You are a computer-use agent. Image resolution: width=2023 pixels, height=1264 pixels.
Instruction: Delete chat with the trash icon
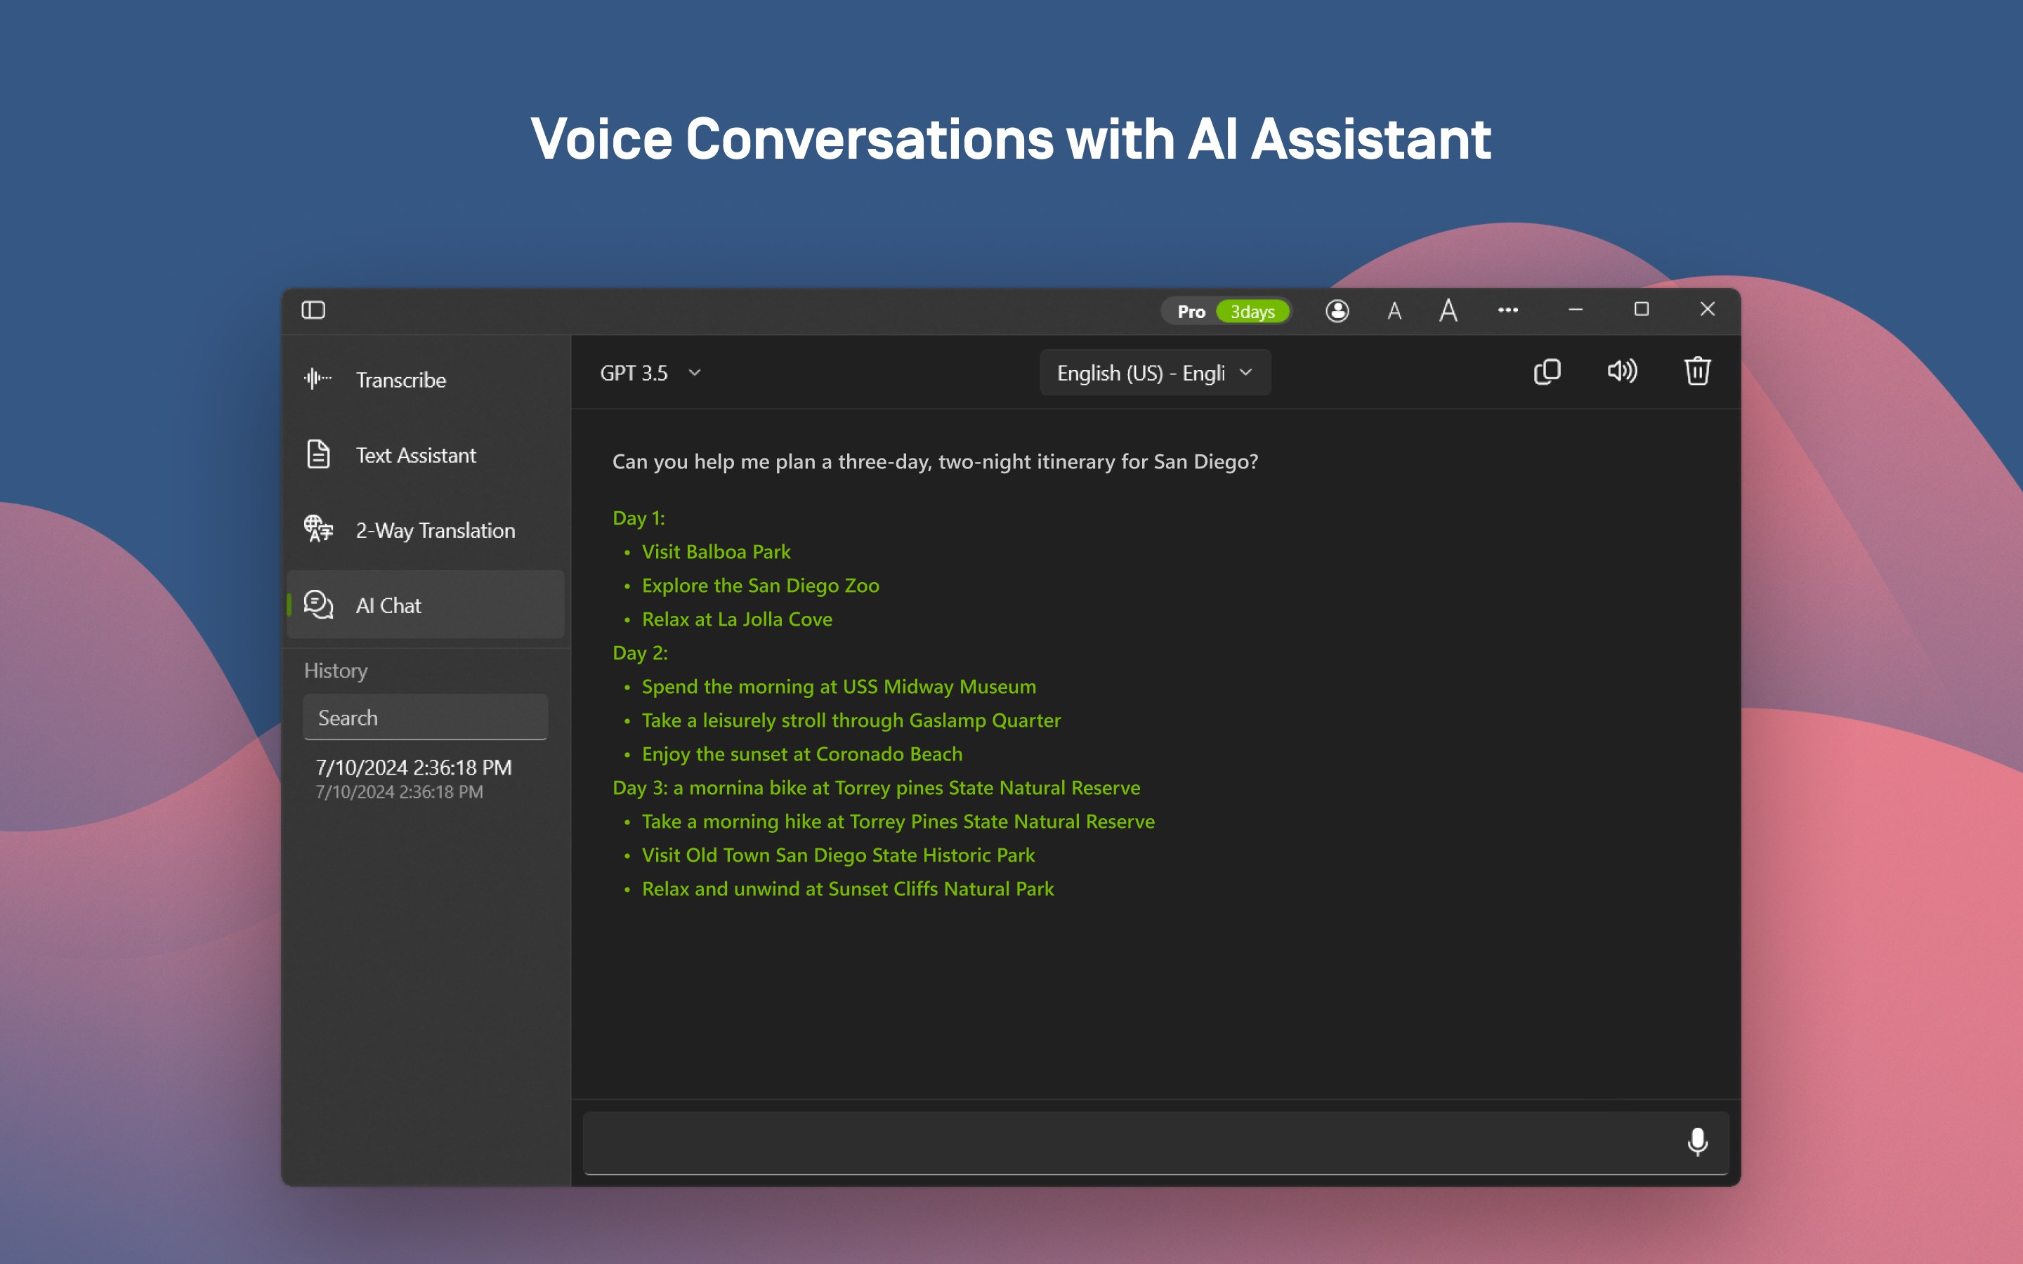(1696, 371)
